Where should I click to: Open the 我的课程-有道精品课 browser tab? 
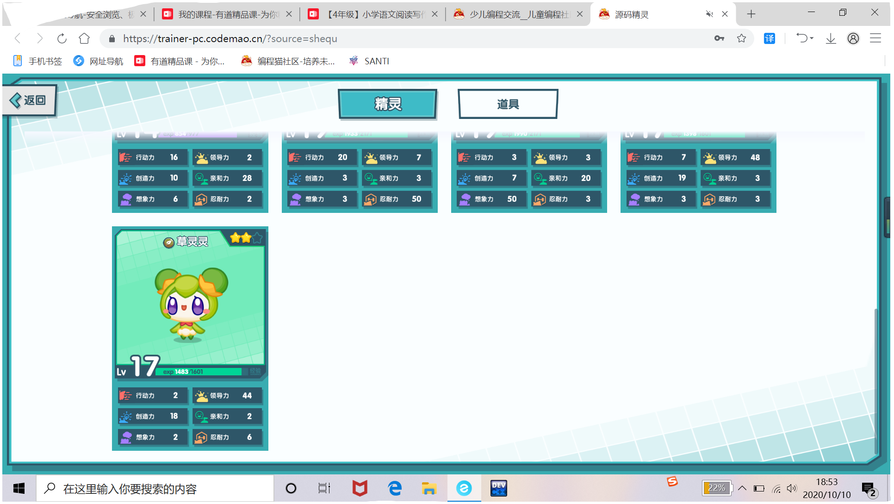coord(227,14)
